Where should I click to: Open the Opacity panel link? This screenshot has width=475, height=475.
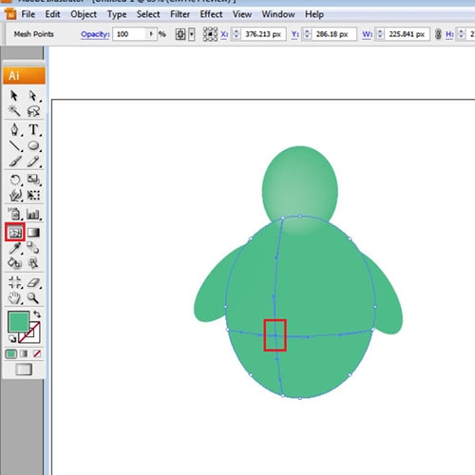pos(95,34)
